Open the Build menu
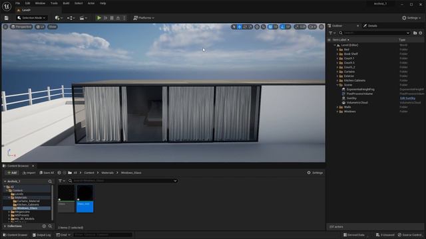Screen dimensions: 426x239 (x=66, y=3)
